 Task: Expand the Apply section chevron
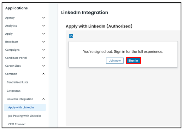tap(44, 34)
